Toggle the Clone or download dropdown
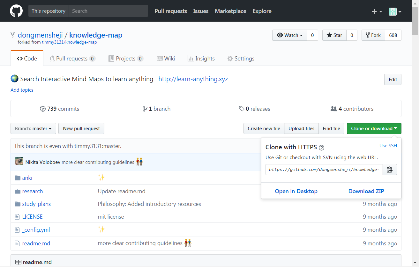419x267 pixels. pyautogui.click(x=374, y=129)
